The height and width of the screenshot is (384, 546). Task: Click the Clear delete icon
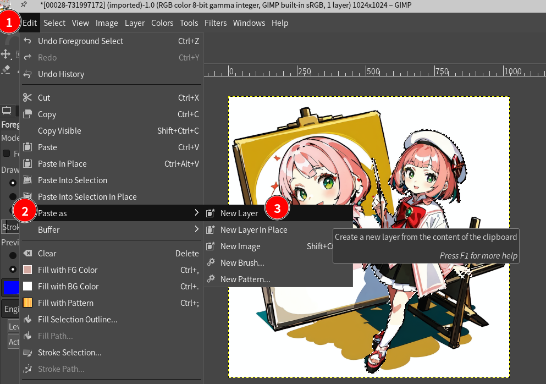point(27,253)
